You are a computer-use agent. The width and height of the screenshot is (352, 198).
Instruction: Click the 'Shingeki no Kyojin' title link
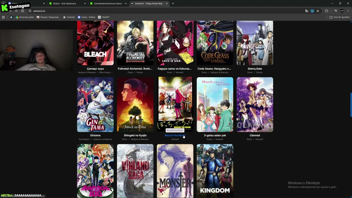[x=135, y=135]
